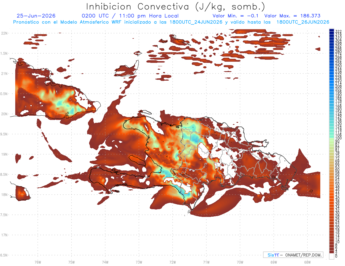Image resolution: width=345 pixels, height=266 pixels.
Task: Click the 'Valor Min. = -0.1' readout
Action: [235, 16]
